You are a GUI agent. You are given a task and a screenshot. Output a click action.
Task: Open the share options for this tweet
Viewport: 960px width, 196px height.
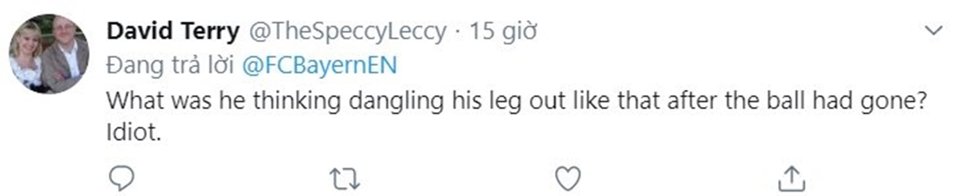tap(791, 179)
